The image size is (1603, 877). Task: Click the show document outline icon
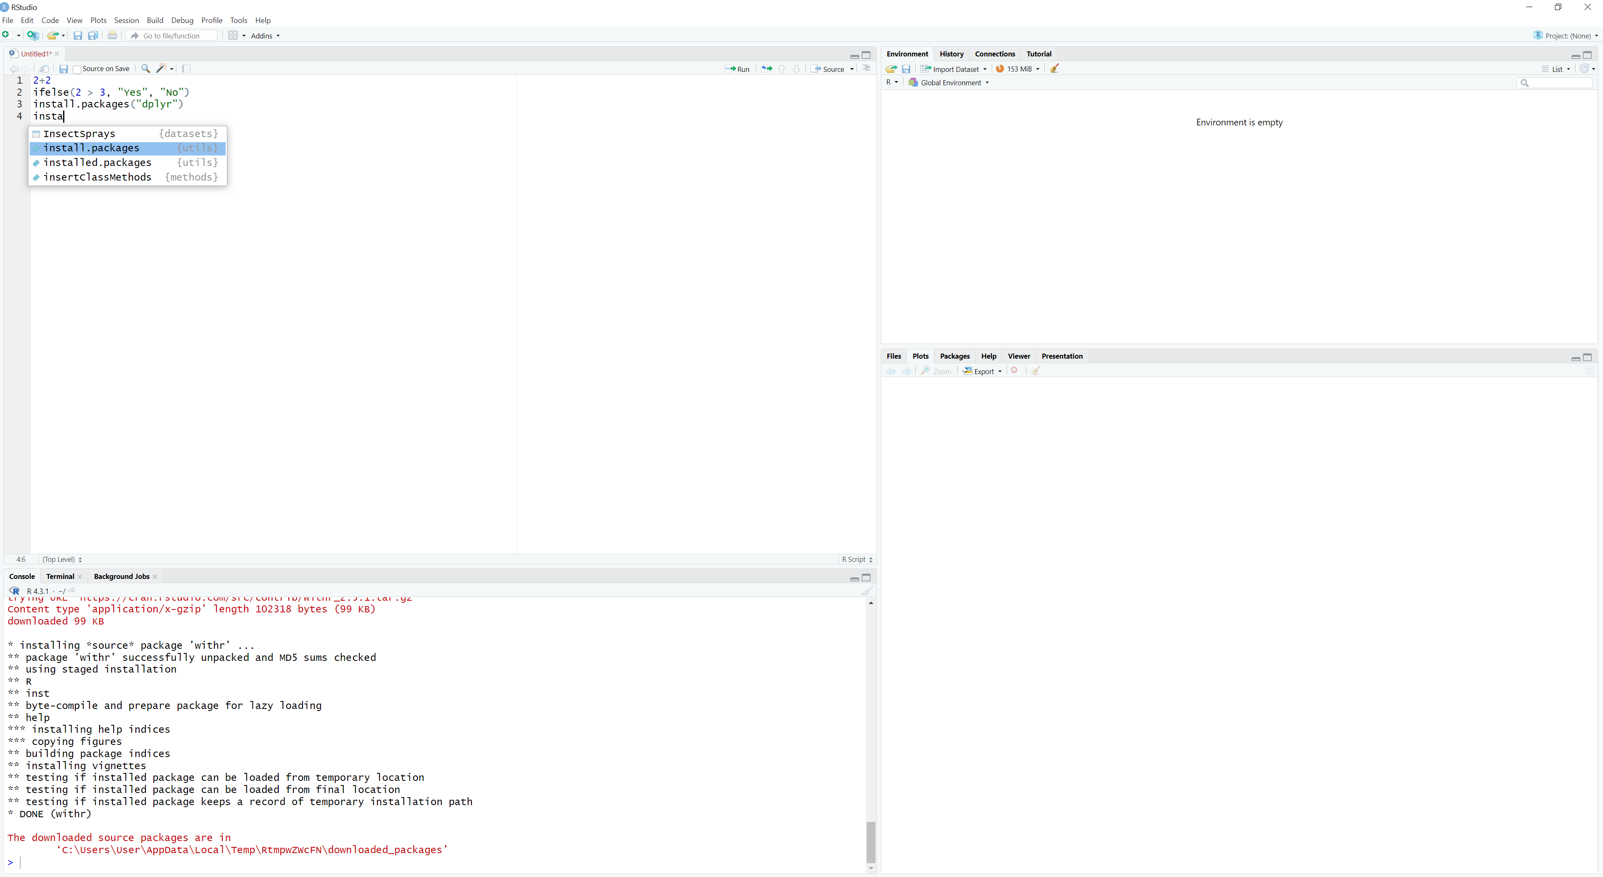867,69
